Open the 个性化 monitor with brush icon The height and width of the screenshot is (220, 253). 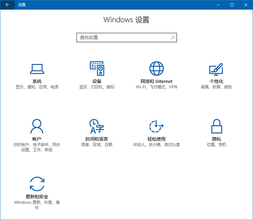(x=216, y=69)
